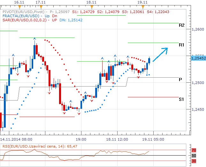Viewport: 206px width, 167px height.
Task: Select the R1 resistance level label
Action: click(181, 45)
